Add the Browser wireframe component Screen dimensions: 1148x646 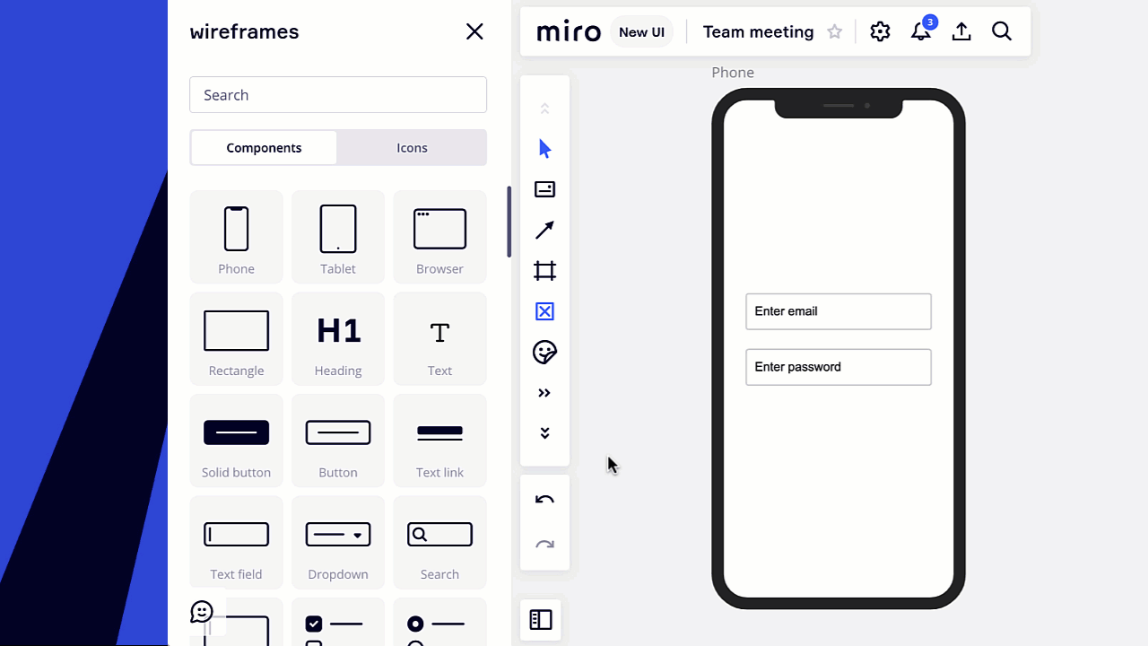coord(439,237)
